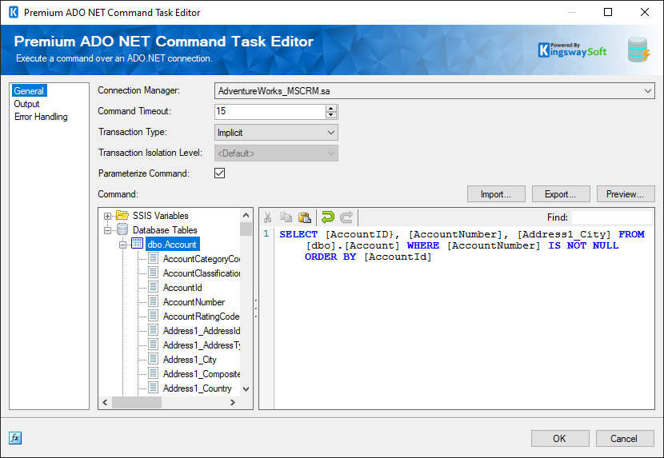Click the Copy icon in the editor toolbar

click(286, 217)
